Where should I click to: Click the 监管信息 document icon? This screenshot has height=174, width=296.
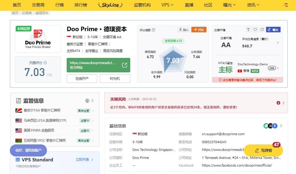(x=18, y=101)
